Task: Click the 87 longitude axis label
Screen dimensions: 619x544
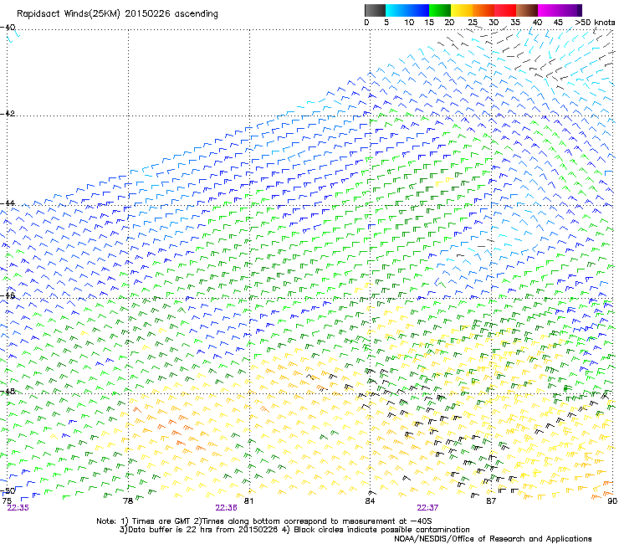Action: (491, 501)
